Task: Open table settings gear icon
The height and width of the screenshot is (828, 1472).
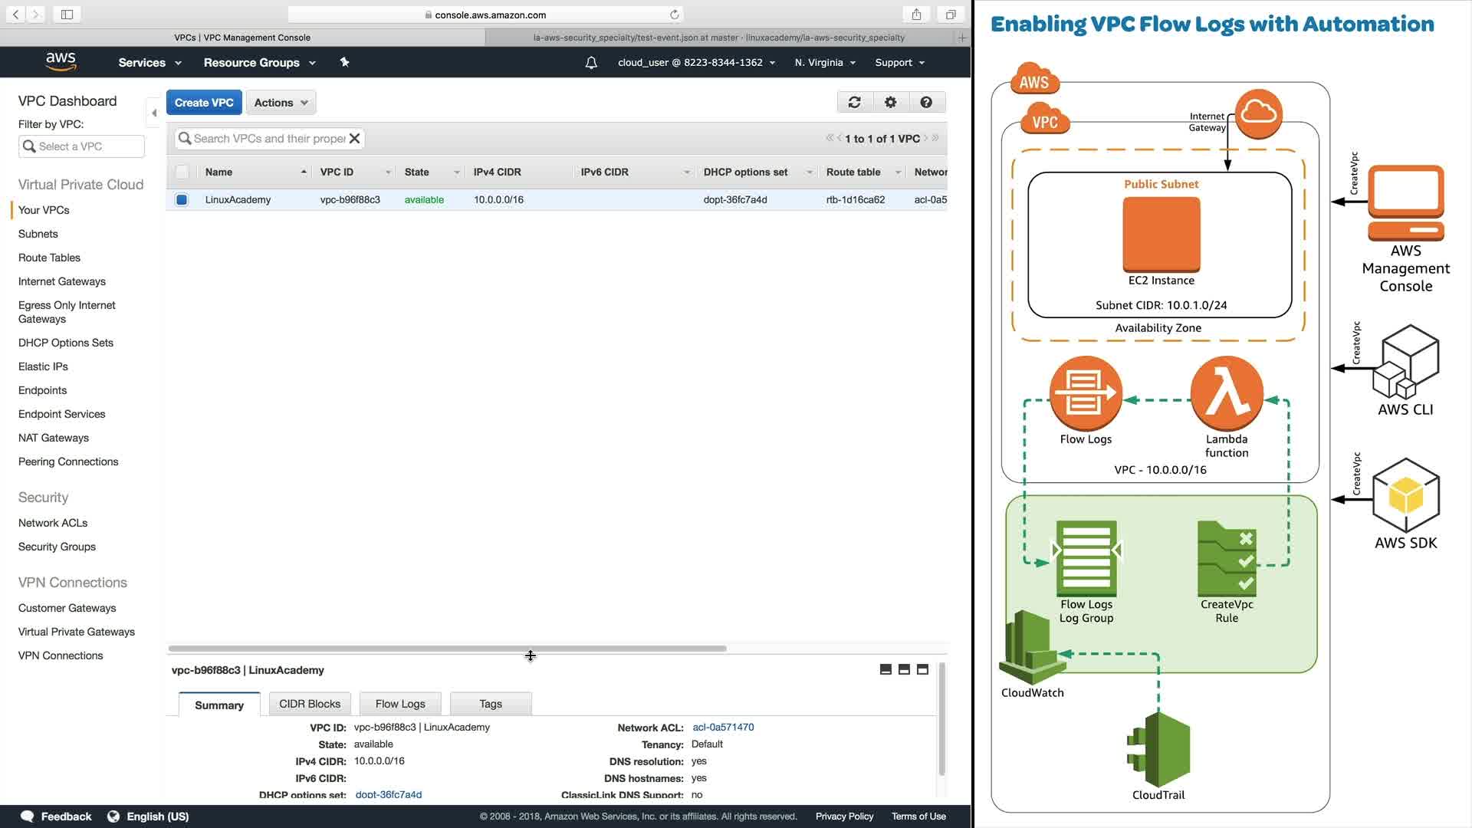Action: (890, 102)
